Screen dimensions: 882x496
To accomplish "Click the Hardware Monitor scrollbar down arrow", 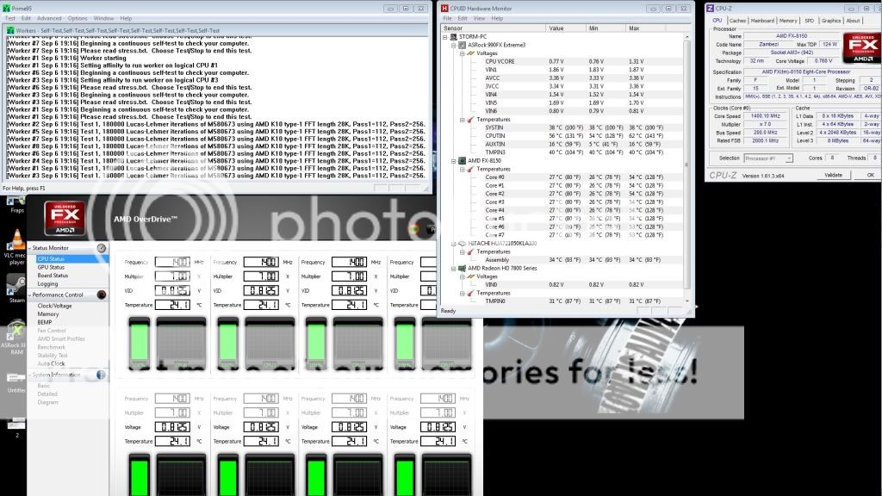I will click(x=686, y=301).
